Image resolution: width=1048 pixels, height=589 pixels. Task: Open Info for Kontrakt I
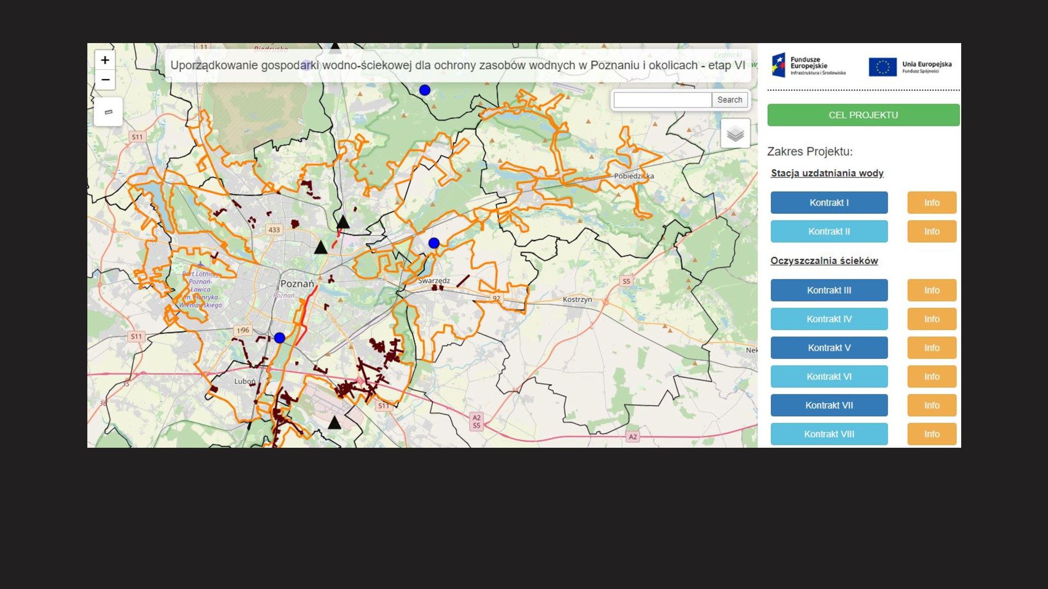(x=932, y=203)
